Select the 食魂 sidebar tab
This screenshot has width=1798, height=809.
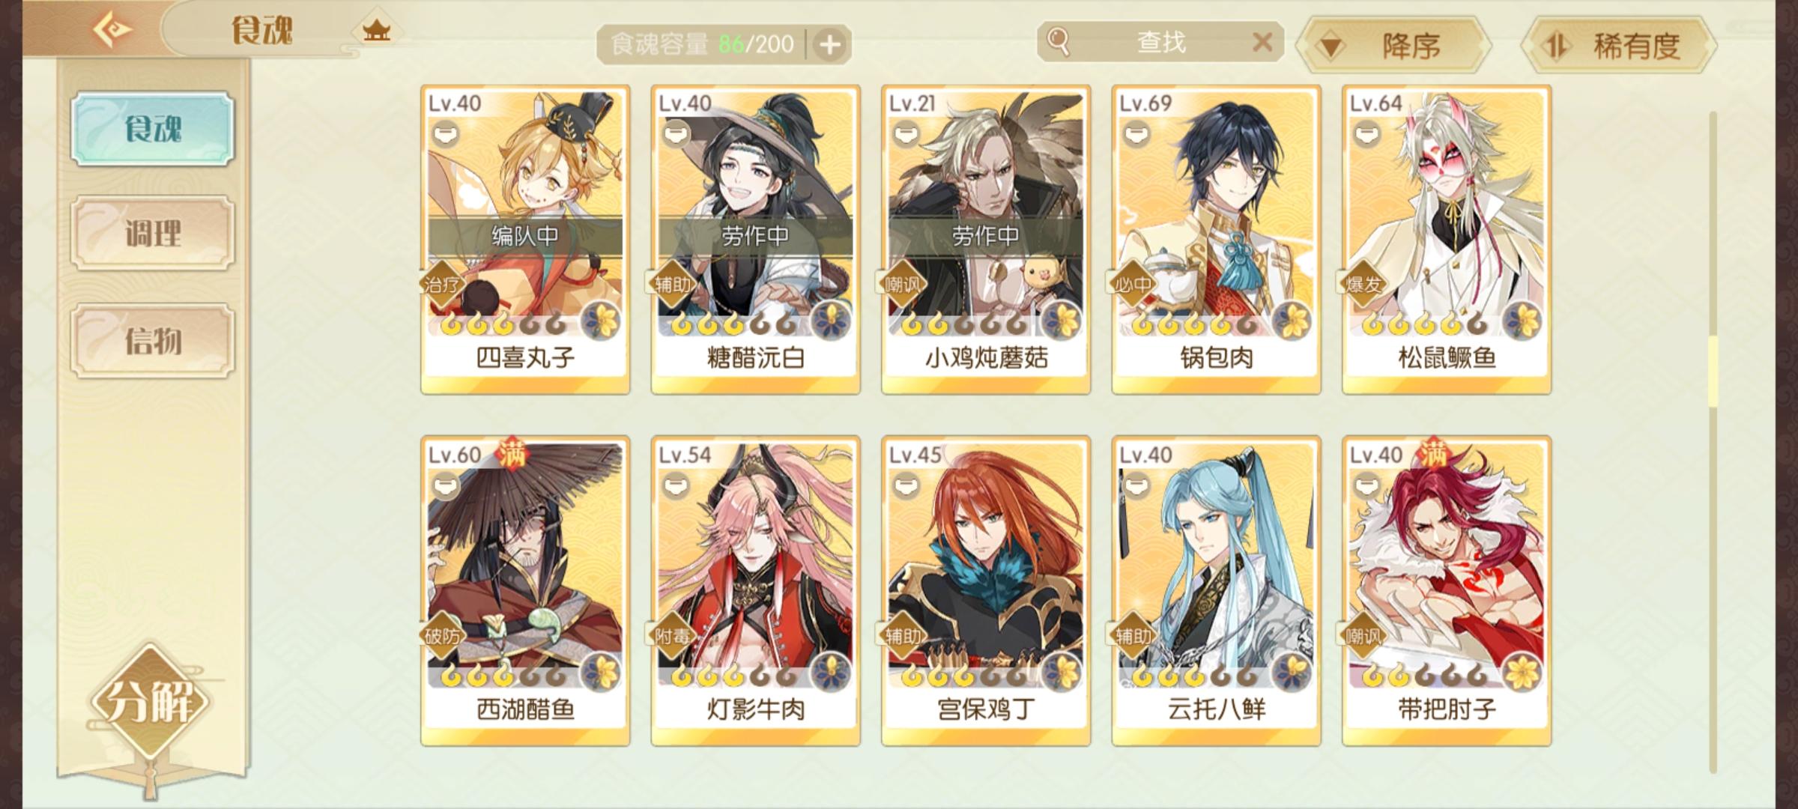click(153, 129)
